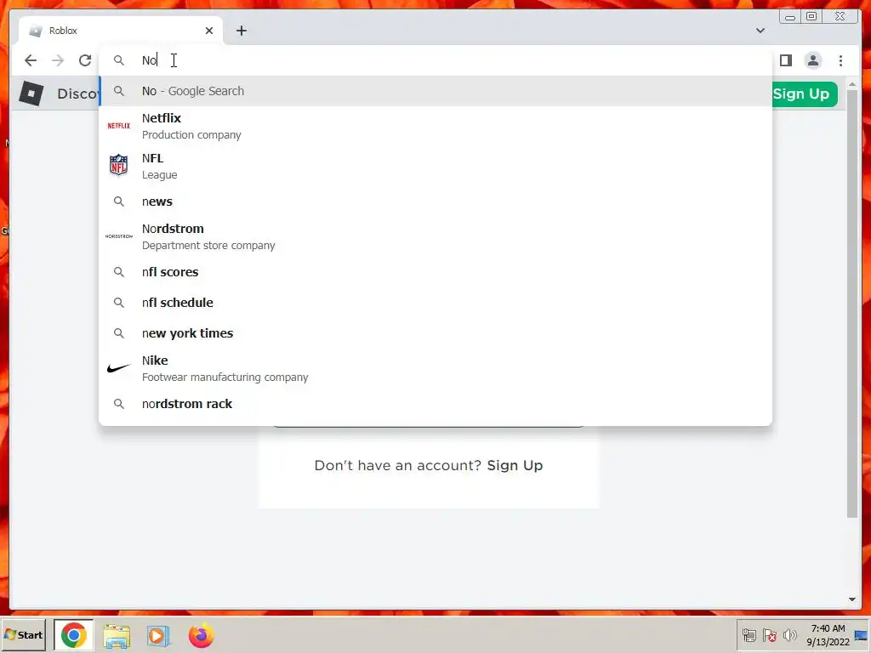Click the scrollbar down arrow

[852, 599]
